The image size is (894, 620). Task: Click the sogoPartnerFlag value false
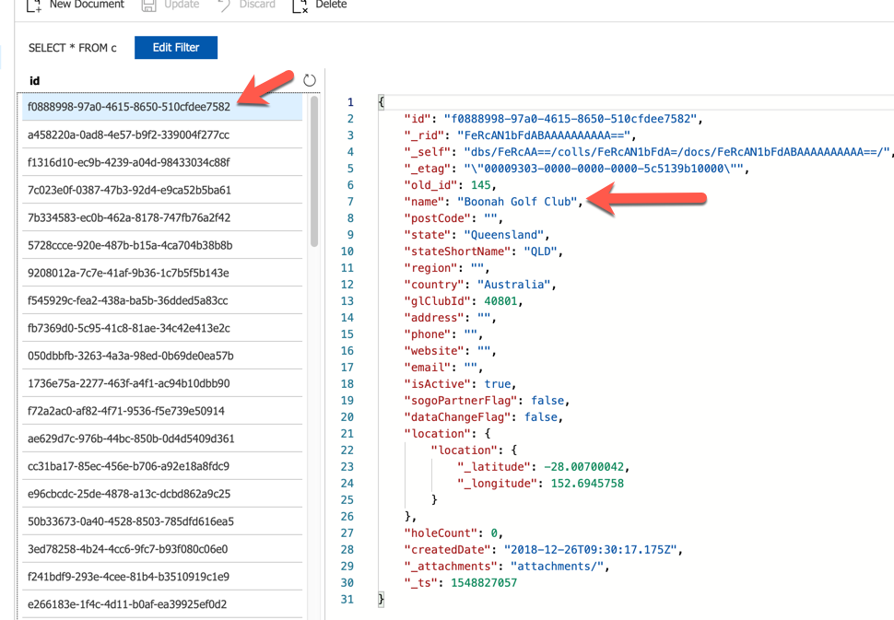pyautogui.click(x=547, y=401)
